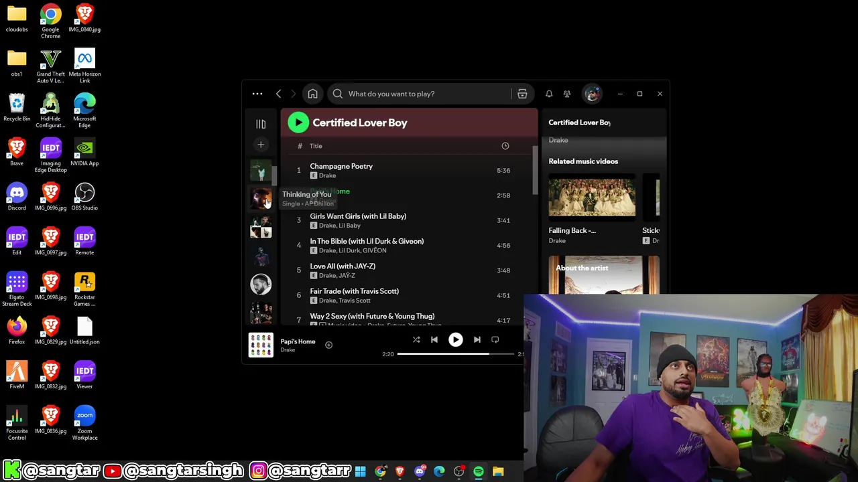858x482 pixels.
Task: Open Lil Durk artist link in track 4
Action: click(349, 250)
